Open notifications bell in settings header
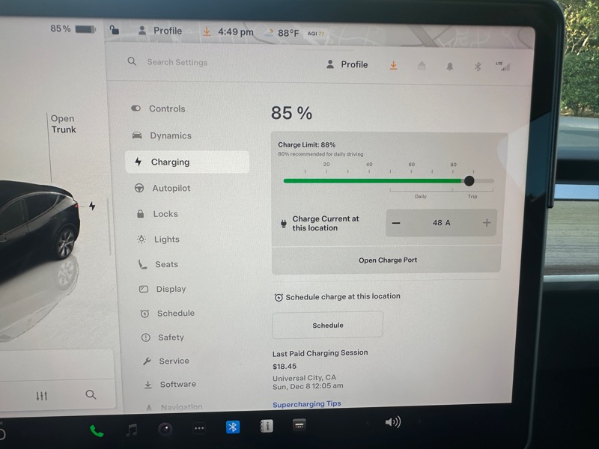The image size is (599, 449). (450, 67)
